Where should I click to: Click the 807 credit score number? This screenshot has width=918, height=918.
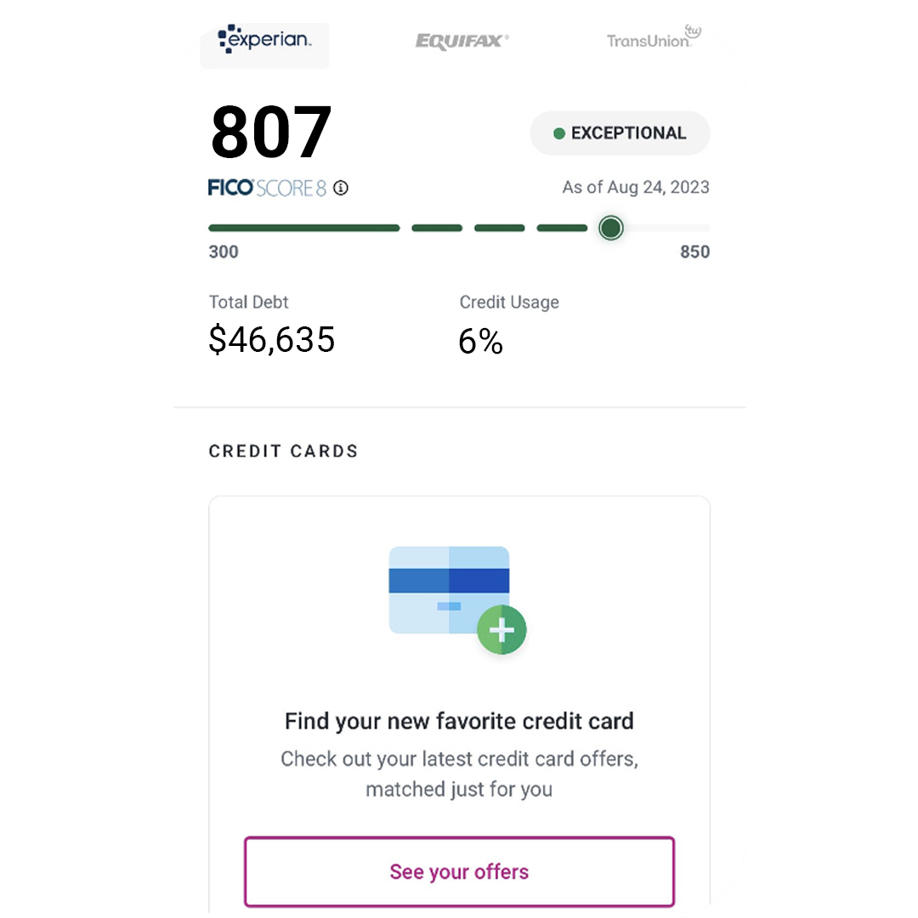(x=270, y=133)
